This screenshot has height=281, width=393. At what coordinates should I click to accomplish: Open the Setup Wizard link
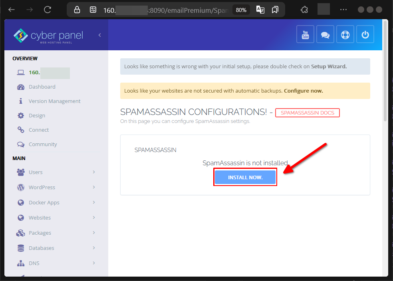click(x=329, y=67)
